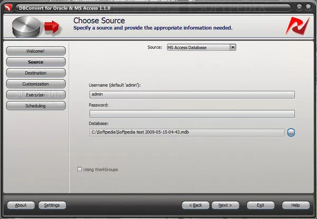Go to the Welcome! step
Image resolution: width=317 pixels, height=219 pixels.
(x=36, y=51)
